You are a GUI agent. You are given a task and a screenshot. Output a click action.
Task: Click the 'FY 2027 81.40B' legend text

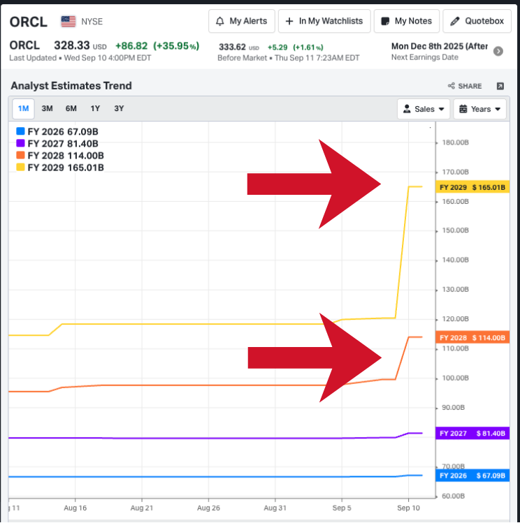click(63, 144)
